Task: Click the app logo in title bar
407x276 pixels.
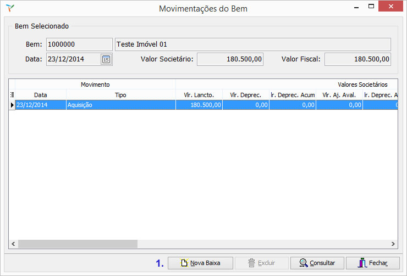Action: coord(10,8)
